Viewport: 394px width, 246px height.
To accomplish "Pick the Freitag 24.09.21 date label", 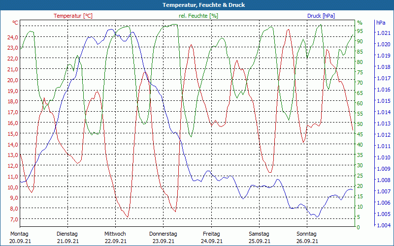I will 211,237.
